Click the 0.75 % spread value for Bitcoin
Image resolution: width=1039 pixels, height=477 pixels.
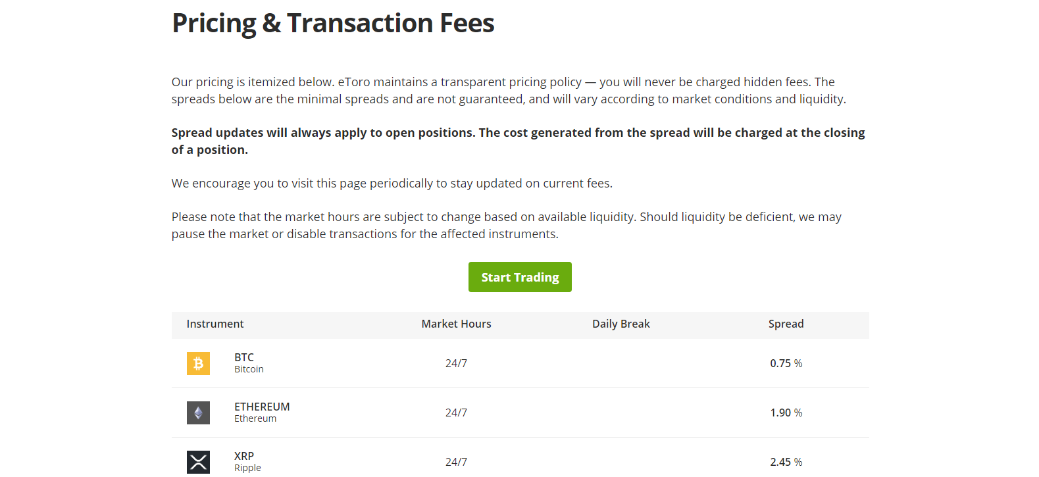786,363
